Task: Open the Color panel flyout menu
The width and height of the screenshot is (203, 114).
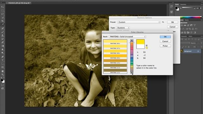Action: point(201,4)
